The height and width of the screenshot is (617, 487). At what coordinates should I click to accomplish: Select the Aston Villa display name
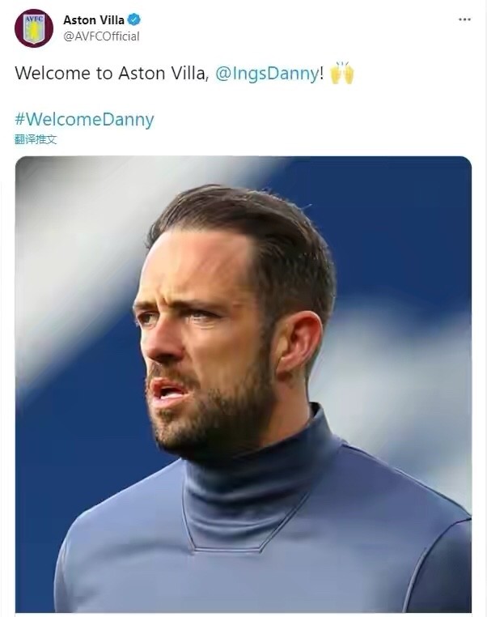(94, 19)
